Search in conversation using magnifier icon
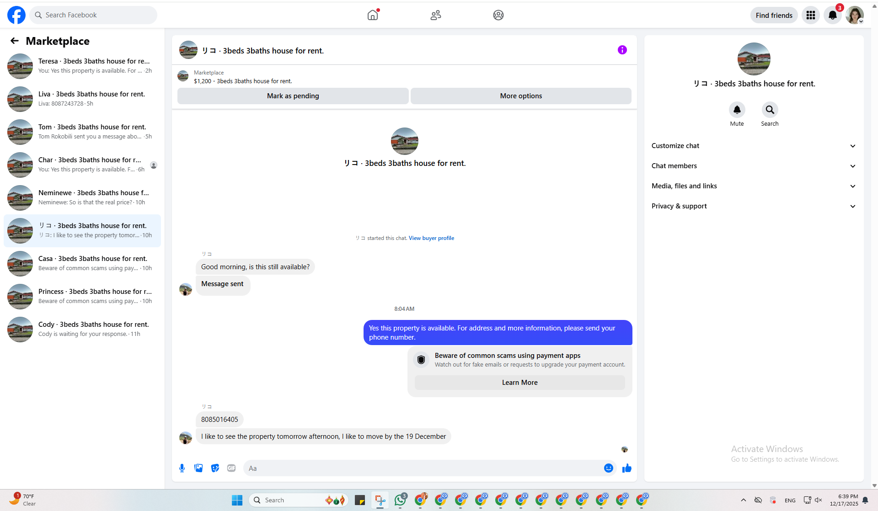 pos(770,110)
